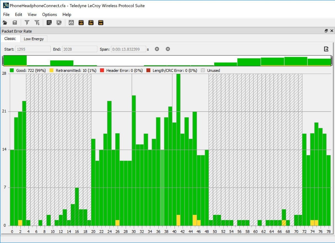335x243 pixels.
Task: Click the dark red Length/CRC Error swatch
Action: [148, 71]
